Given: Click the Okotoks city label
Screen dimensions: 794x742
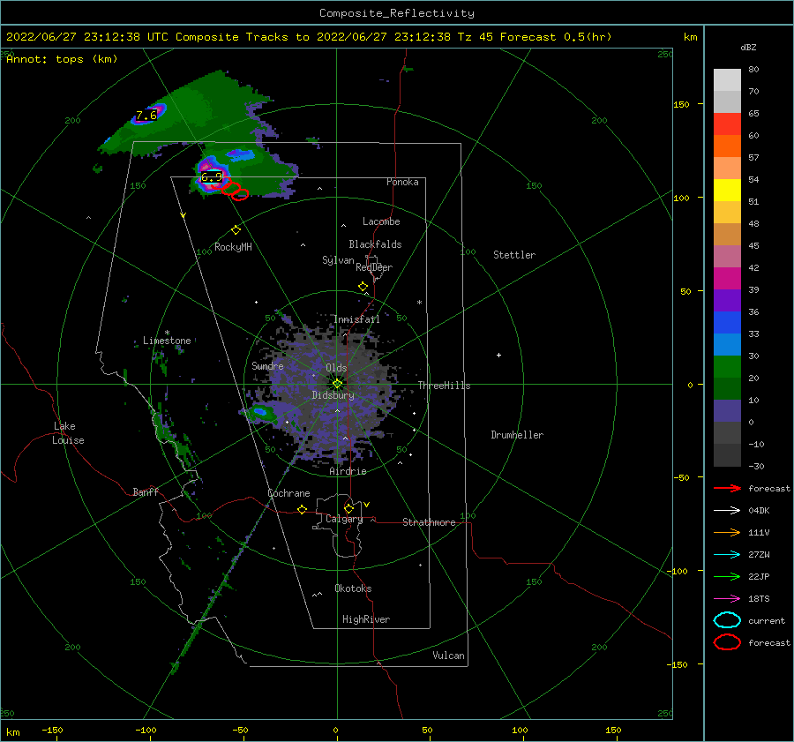Looking at the screenshot, I should click(353, 588).
